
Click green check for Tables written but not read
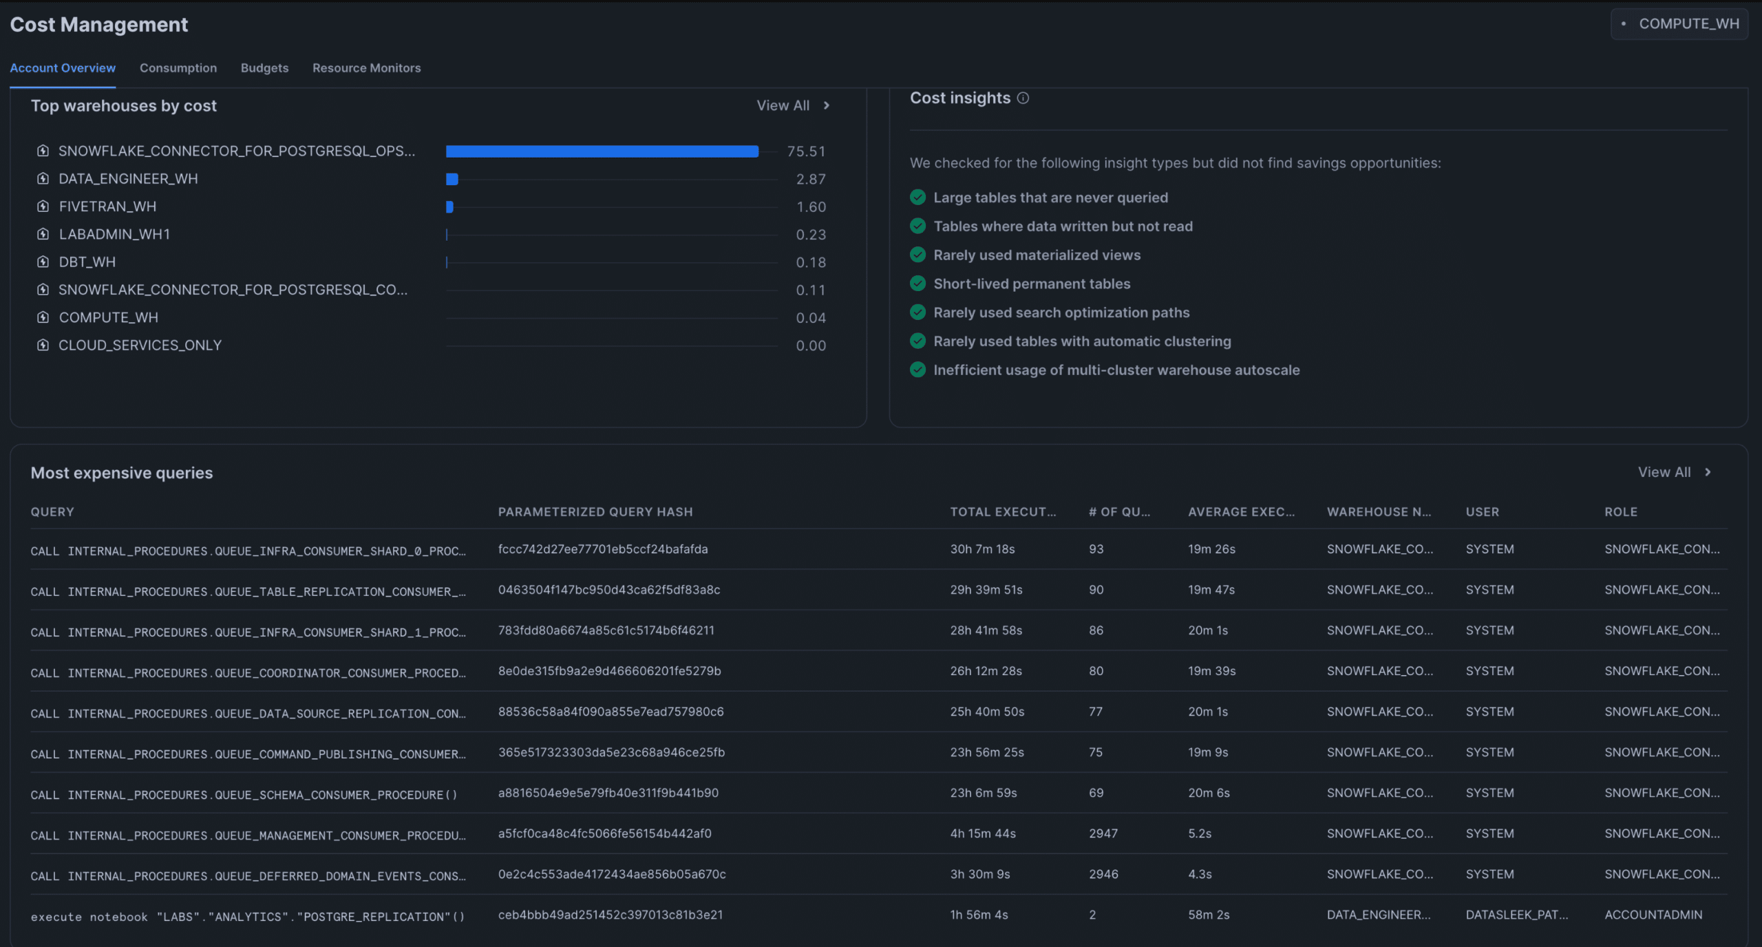point(917,226)
